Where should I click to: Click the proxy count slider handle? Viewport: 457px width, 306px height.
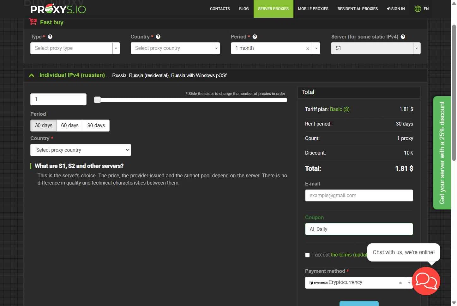[98, 100]
